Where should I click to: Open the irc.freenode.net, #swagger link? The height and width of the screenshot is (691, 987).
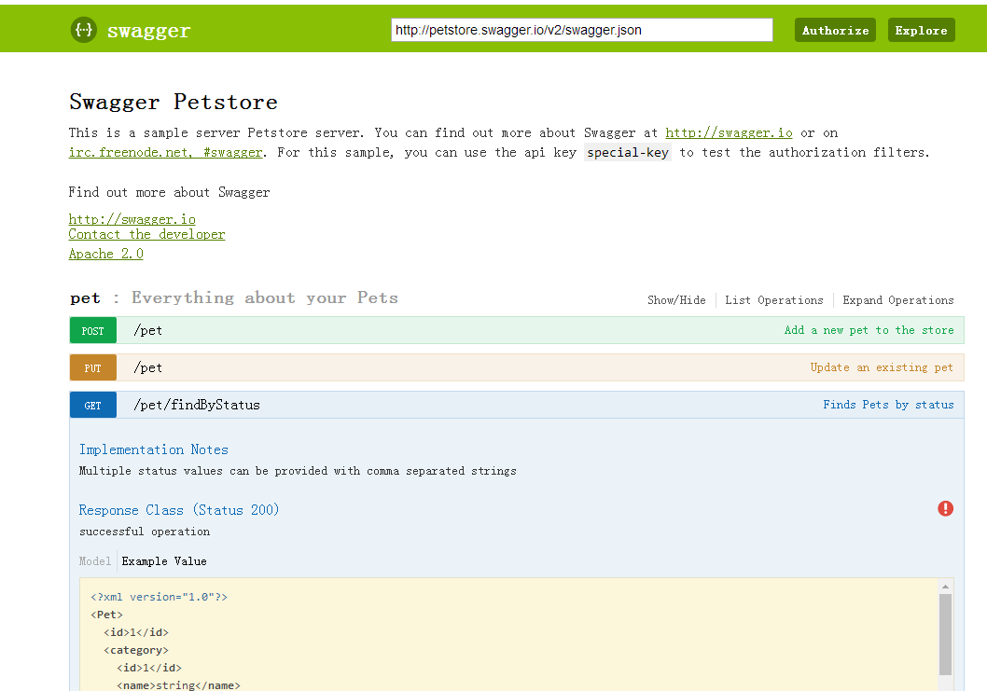pos(165,152)
